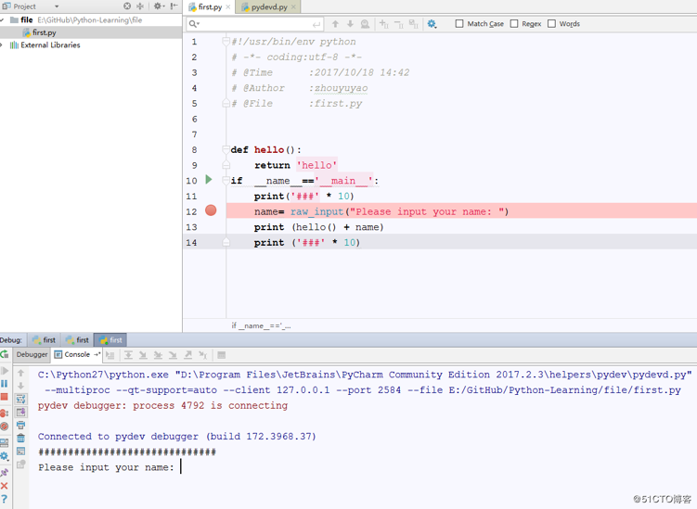Click the Force Step Into icon

click(x=173, y=355)
